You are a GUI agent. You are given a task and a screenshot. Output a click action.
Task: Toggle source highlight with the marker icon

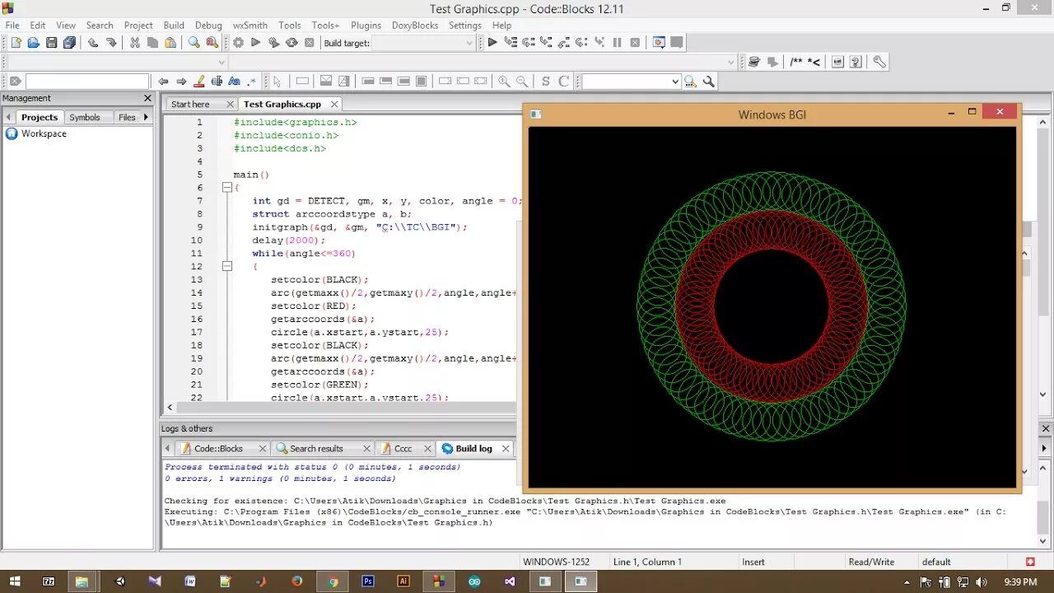click(x=198, y=82)
